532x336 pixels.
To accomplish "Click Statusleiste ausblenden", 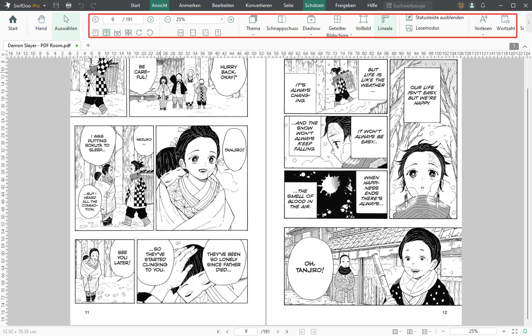I will tap(435, 18).
